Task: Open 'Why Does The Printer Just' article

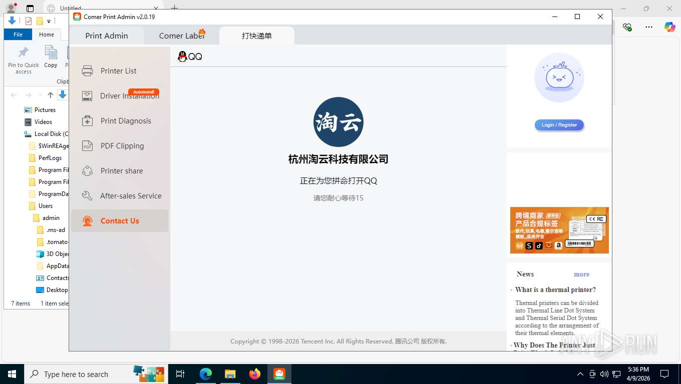Action: tap(554, 345)
